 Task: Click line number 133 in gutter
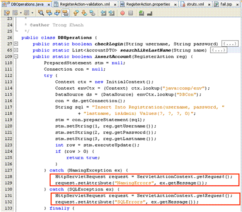tap(9, 208)
